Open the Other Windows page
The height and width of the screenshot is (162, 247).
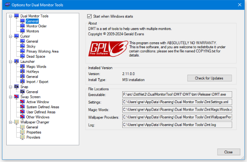[38, 117]
